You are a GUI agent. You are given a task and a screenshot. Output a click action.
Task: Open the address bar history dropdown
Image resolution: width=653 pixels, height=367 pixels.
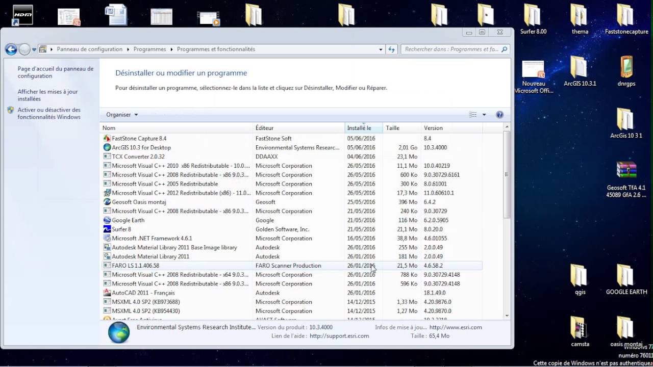[x=381, y=49]
